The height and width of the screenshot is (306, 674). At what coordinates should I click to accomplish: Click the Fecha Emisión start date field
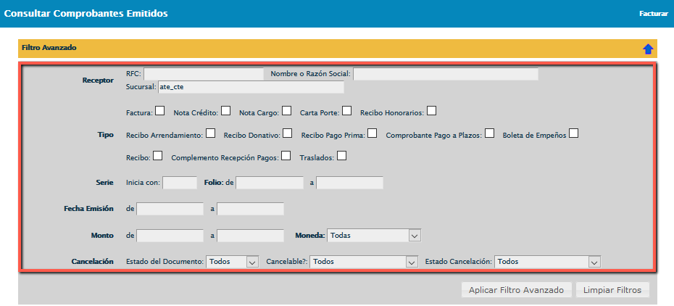pos(170,209)
